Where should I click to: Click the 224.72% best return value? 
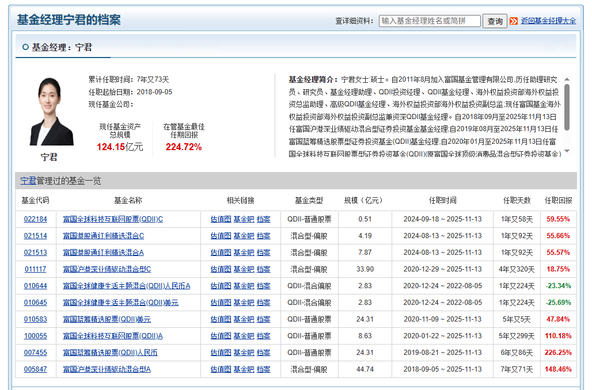[184, 147]
